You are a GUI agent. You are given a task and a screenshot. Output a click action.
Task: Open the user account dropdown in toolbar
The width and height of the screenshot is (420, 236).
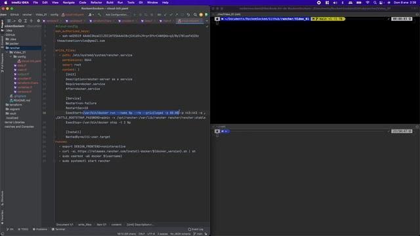tap(91, 14)
